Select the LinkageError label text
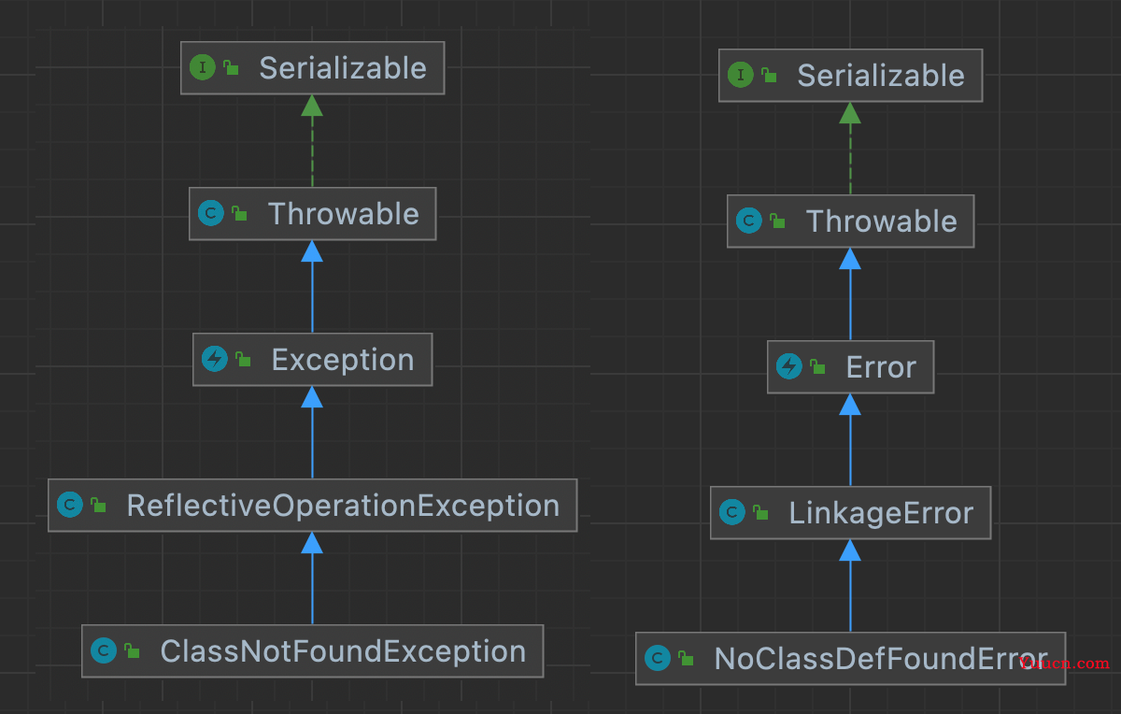This screenshot has height=714, width=1121. [x=881, y=513]
